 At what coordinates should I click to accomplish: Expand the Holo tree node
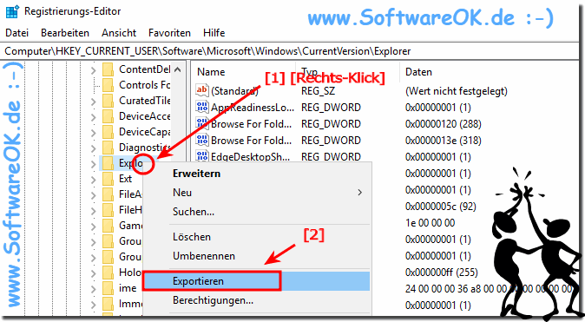pyautogui.click(x=93, y=273)
